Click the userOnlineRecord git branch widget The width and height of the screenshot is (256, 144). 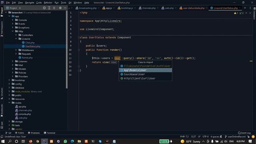coord(235,137)
